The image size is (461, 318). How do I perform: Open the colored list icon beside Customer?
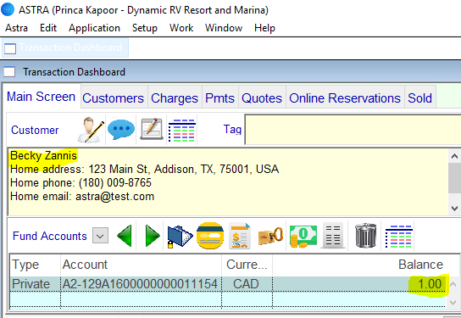tap(181, 131)
